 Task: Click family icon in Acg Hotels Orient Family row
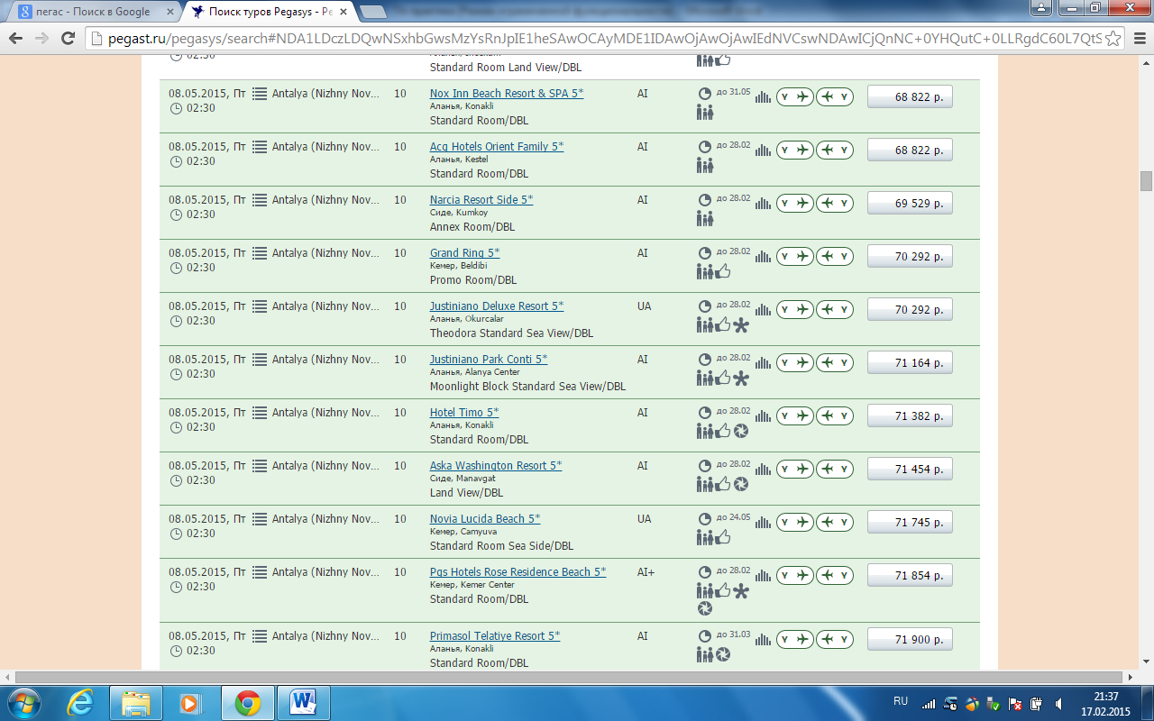tap(705, 166)
